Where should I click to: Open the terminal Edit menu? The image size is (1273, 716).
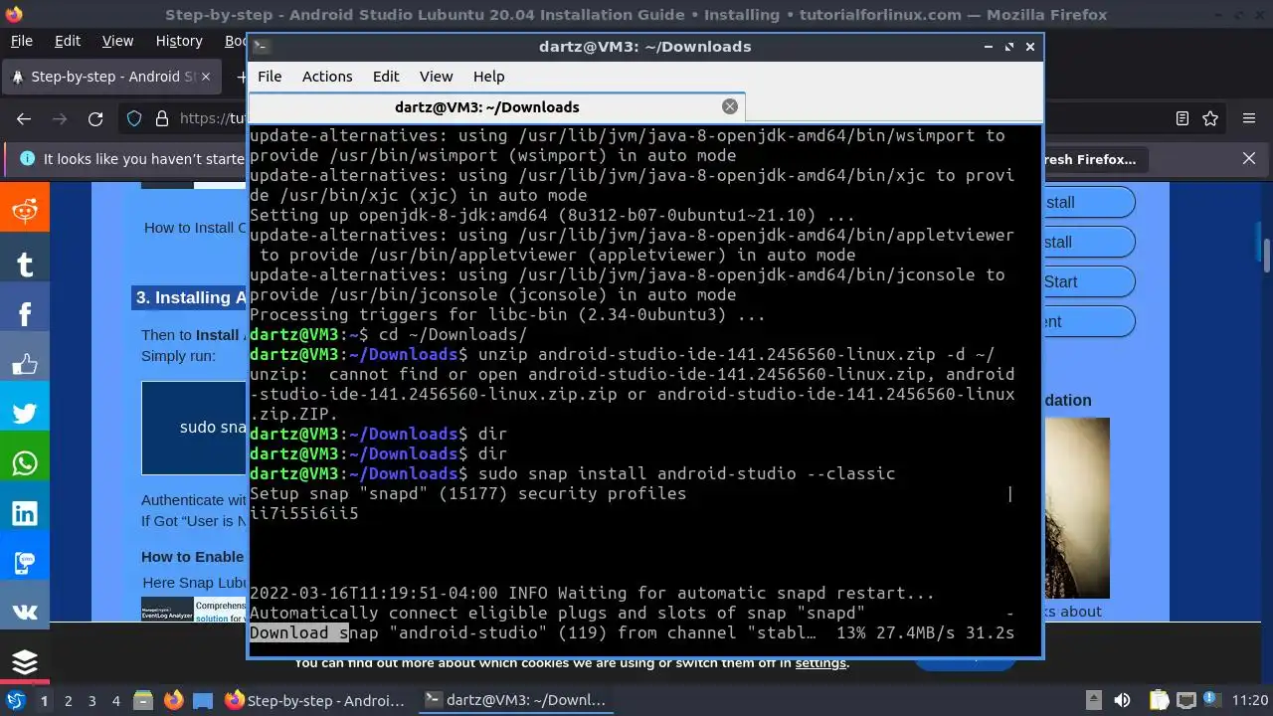click(x=386, y=77)
